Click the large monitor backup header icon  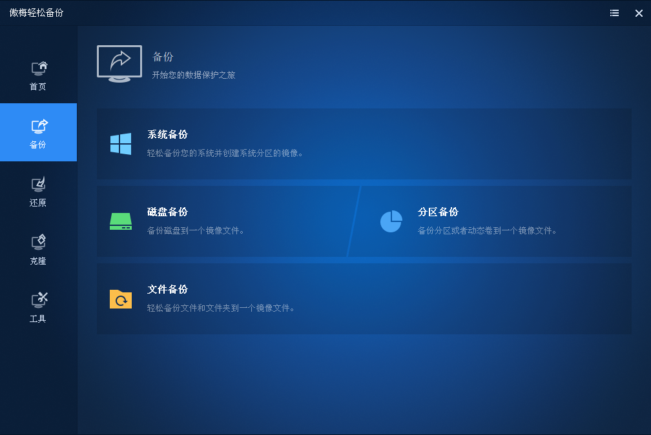(x=119, y=63)
